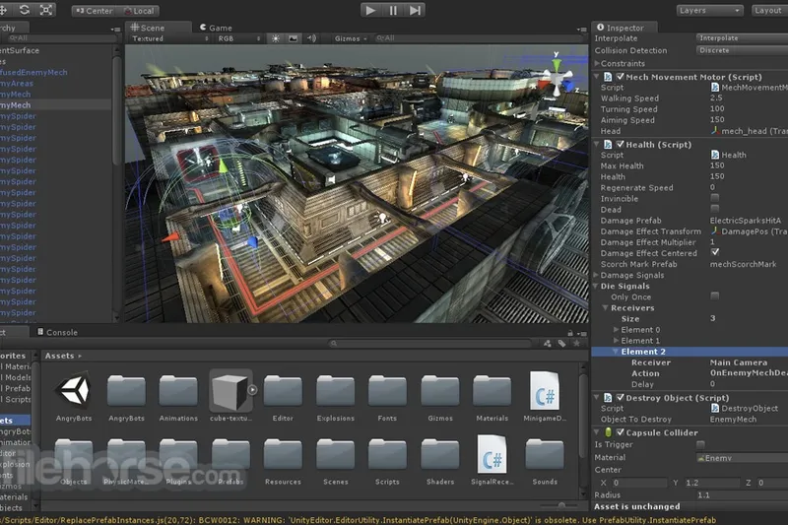Image resolution: width=788 pixels, height=525 pixels.
Task: Click the favorites star icon in Project panel
Action: pos(576,344)
